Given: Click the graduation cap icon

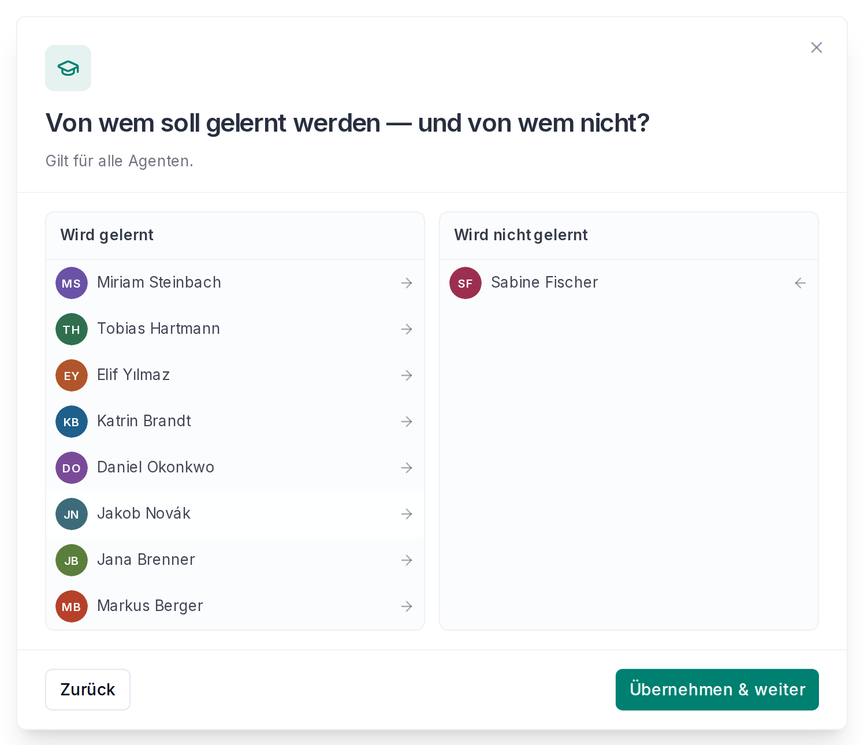Looking at the screenshot, I should (68, 68).
